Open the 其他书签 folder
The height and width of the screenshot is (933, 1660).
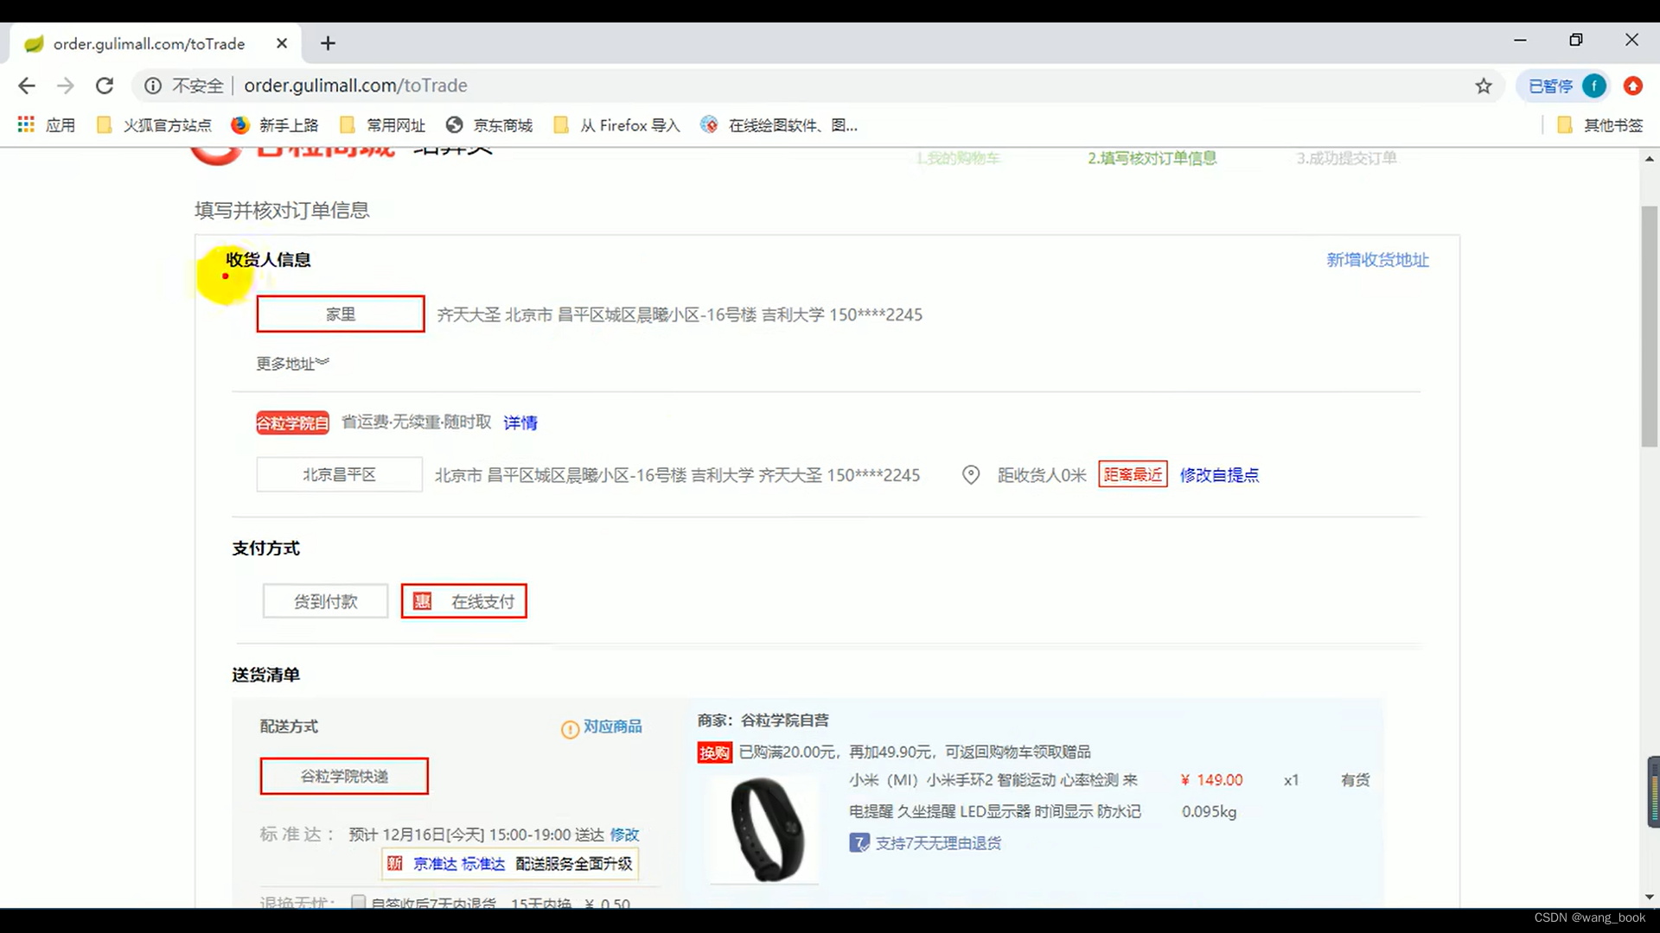pyautogui.click(x=1599, y=125)
